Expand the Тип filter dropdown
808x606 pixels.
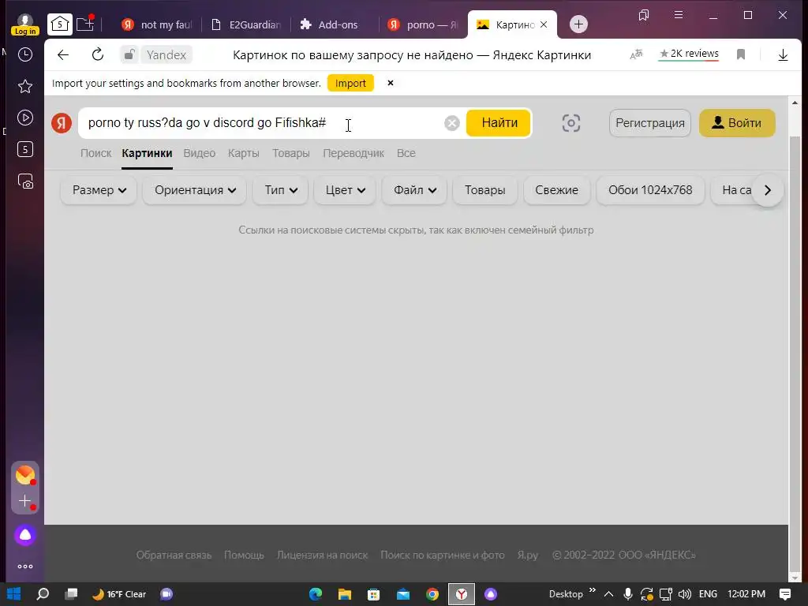pos(280,190)
